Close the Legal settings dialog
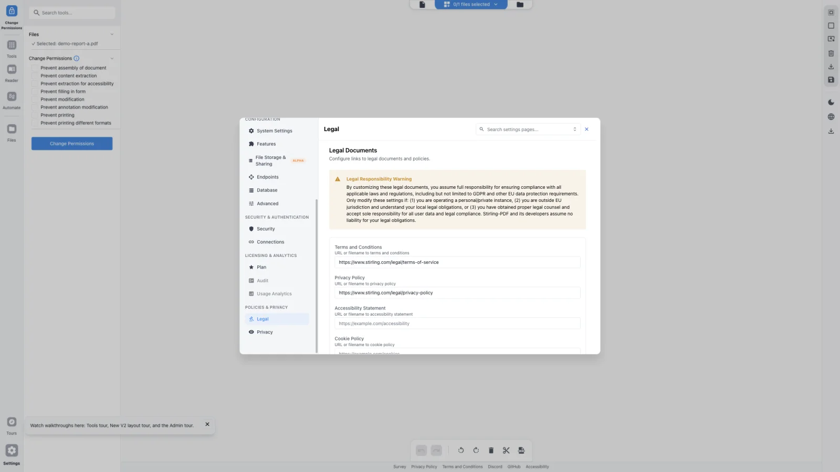The image size is (840, 472). (x=587, y=130)
